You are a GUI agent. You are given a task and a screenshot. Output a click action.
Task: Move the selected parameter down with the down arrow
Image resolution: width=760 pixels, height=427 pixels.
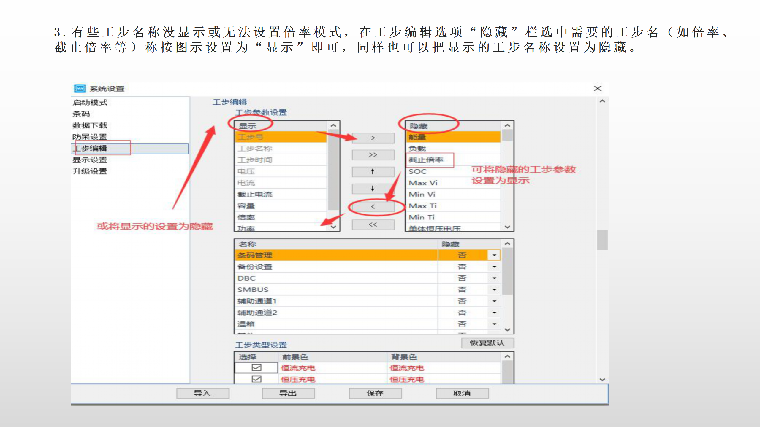[x=373, y=189]
